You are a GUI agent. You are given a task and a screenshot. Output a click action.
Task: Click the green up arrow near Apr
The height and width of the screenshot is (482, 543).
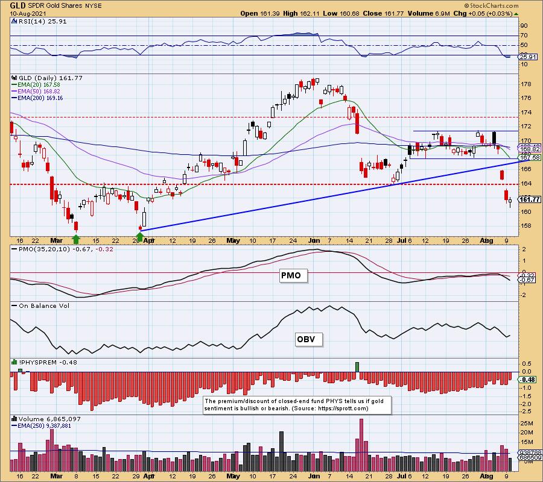click(139, 237)
